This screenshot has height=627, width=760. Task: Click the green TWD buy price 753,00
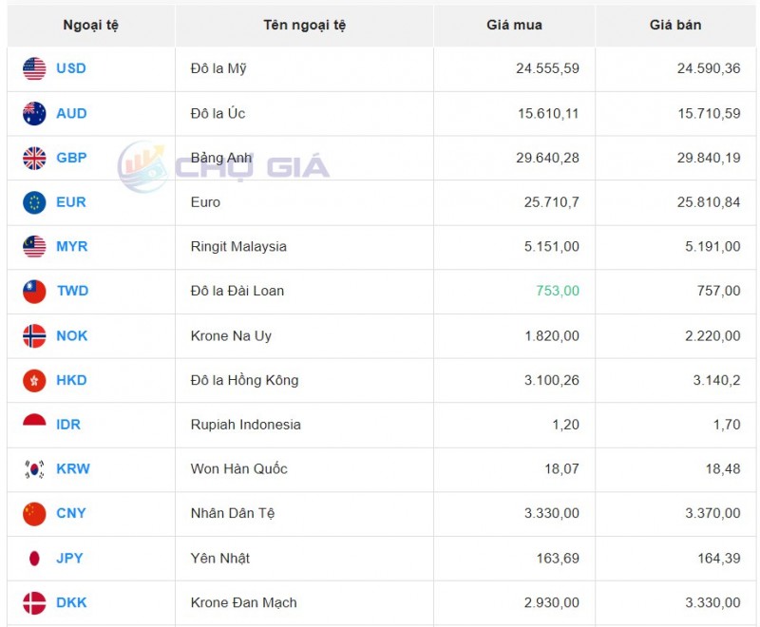point(558,291)
